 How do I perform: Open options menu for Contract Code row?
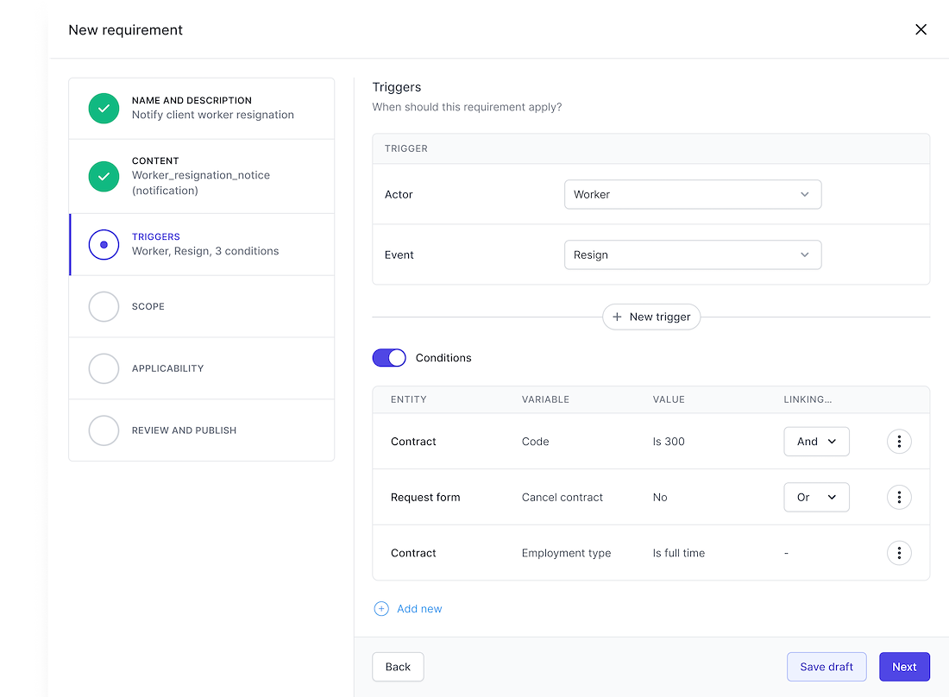tap(899, 441)
